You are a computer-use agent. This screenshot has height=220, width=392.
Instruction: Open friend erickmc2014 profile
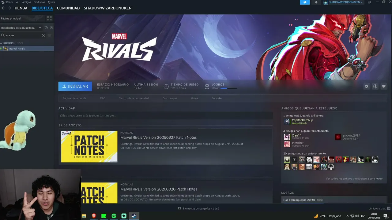click(352, 135)
